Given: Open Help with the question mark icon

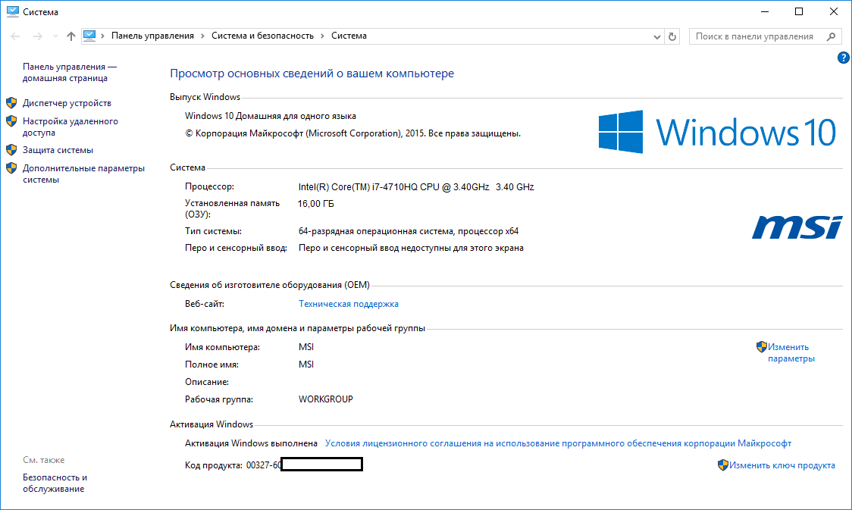Looking at the screenshot, I should pos(844,58).
